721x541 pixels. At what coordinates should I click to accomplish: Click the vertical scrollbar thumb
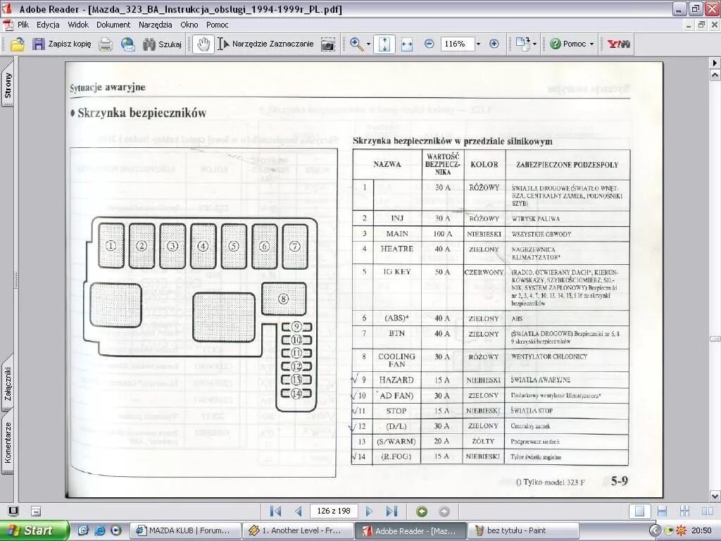[715, 339]
